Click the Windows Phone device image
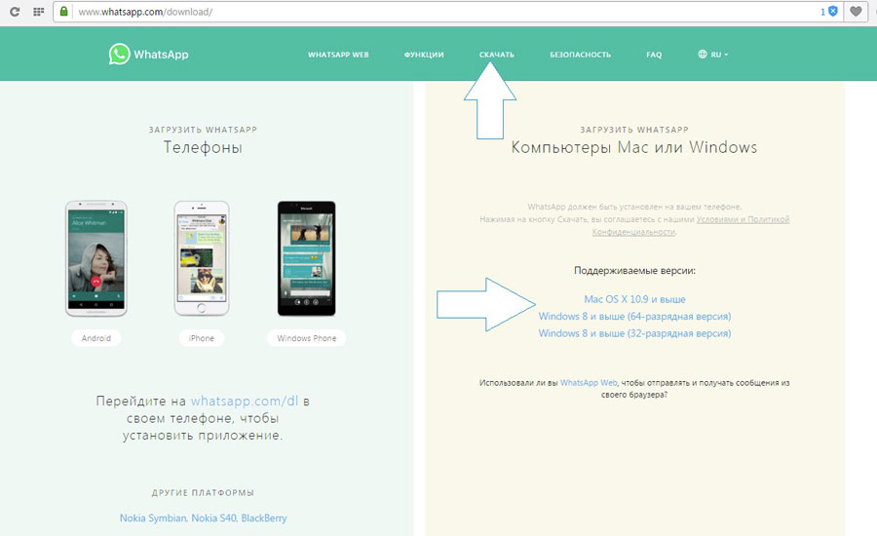 point(307,258)
